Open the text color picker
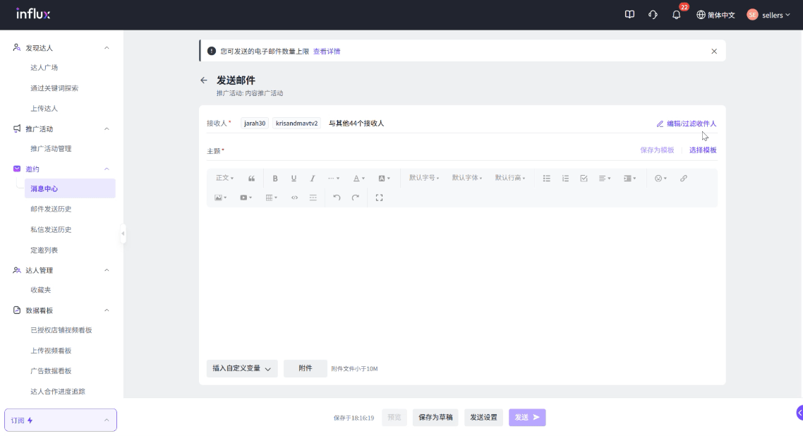The width and height of the screenshot is (803, 436). pos(358,178)
